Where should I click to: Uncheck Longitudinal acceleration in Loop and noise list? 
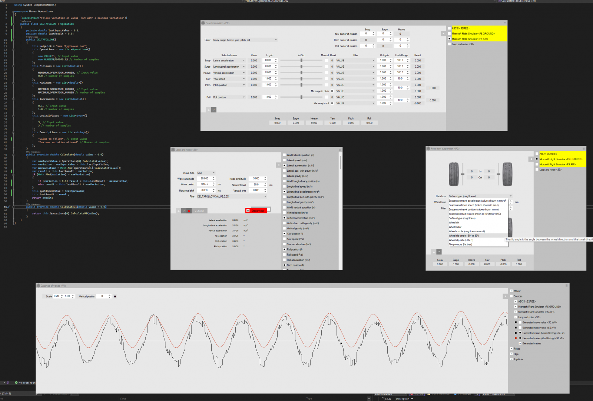pos(284,192)
